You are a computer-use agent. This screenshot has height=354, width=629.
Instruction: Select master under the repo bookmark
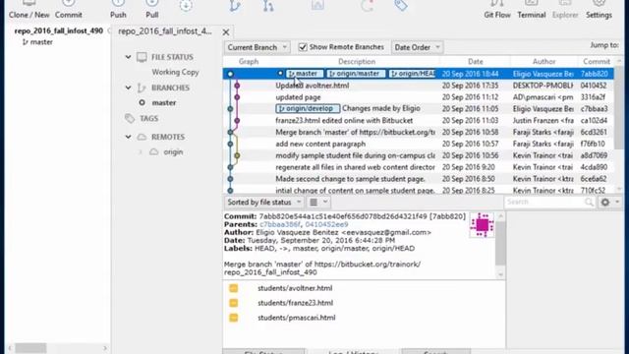pyautogui.click(x=41, y=42)
